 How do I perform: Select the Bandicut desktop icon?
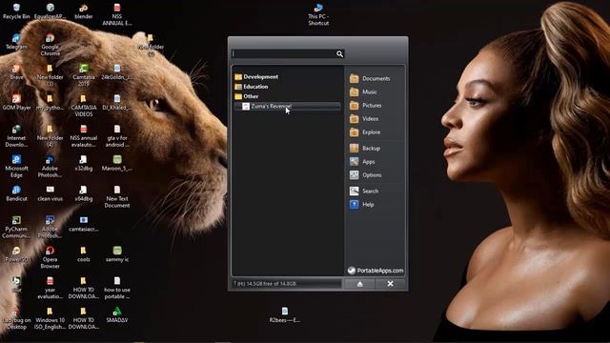click(x=16, y=193)
